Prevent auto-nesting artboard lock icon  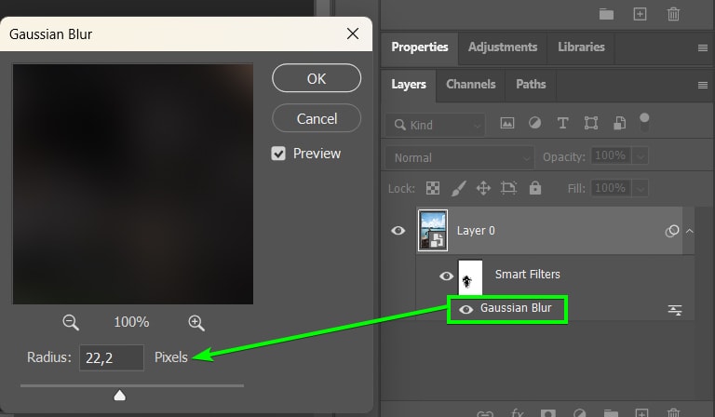click(x=508, y=188)
